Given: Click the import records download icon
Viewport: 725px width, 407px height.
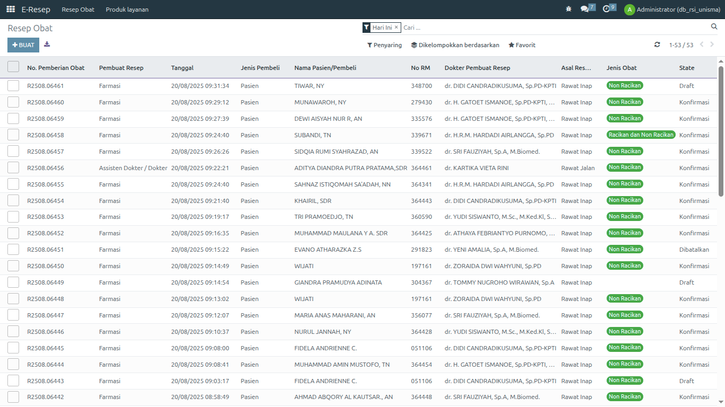Looking at the screenshot, I should coord(47,45).
